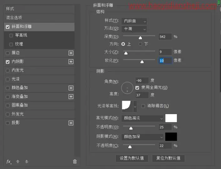The width and height of the screenshot is (221, 169).
Task: Click the 软化 field showing 10
Action: [165, 61]
